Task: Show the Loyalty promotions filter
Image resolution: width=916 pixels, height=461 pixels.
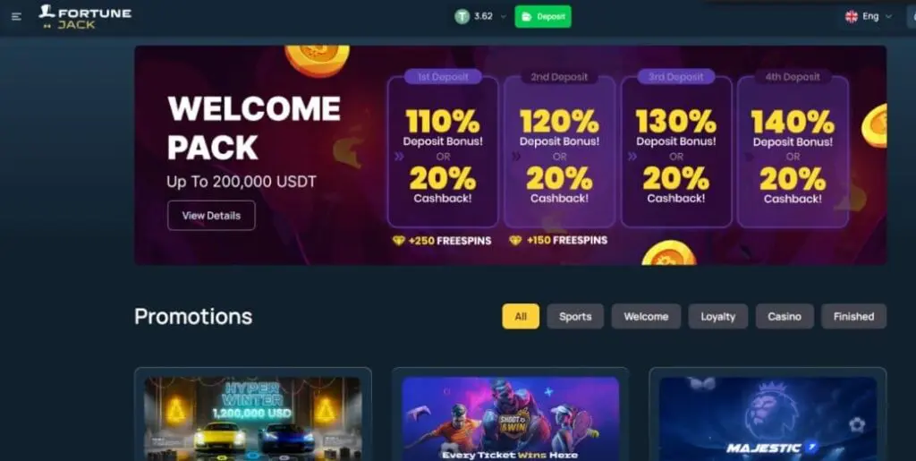Action: tap(718, 316)
